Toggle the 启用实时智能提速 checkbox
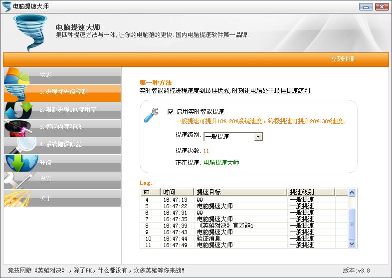The width and height of the screenshot is (392, 278). (x=171, y=112)
